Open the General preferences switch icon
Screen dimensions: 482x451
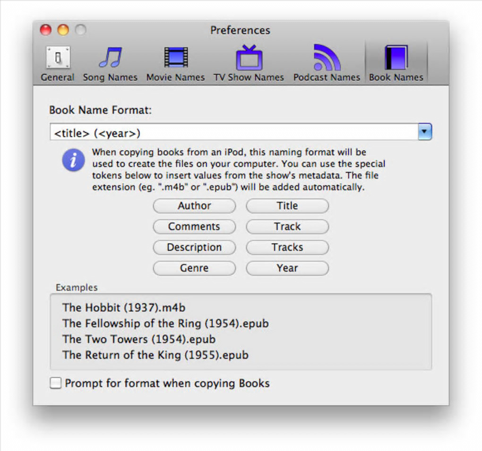pyautogui.click(x=58, y=58)
